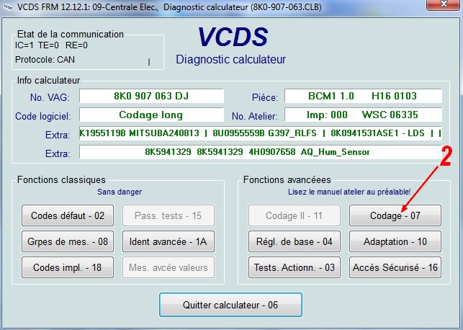Click the greyed Codage II - 11 button
This screenshot has width=463, height=330.
pos(294,215)
